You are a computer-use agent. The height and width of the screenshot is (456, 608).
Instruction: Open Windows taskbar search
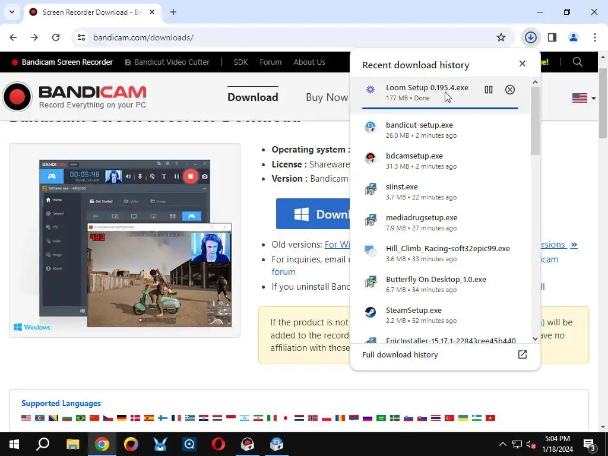[43, 444]
